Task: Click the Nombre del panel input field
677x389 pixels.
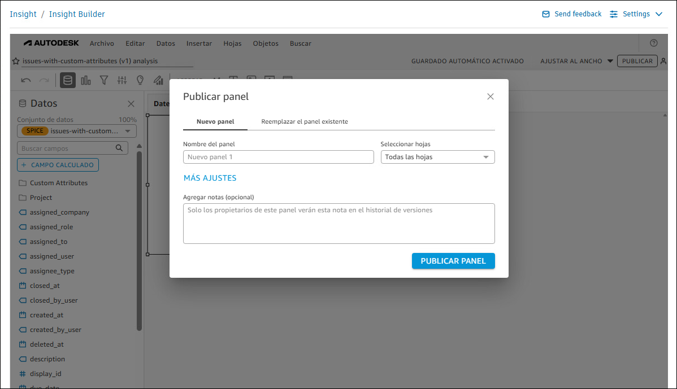Action: (278, 157)
